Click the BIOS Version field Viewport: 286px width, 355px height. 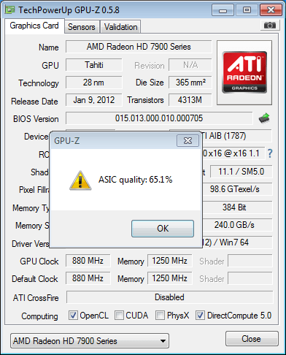pos(159,118)
